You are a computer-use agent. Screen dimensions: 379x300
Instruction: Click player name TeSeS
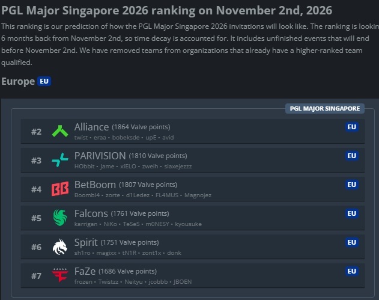132,224
